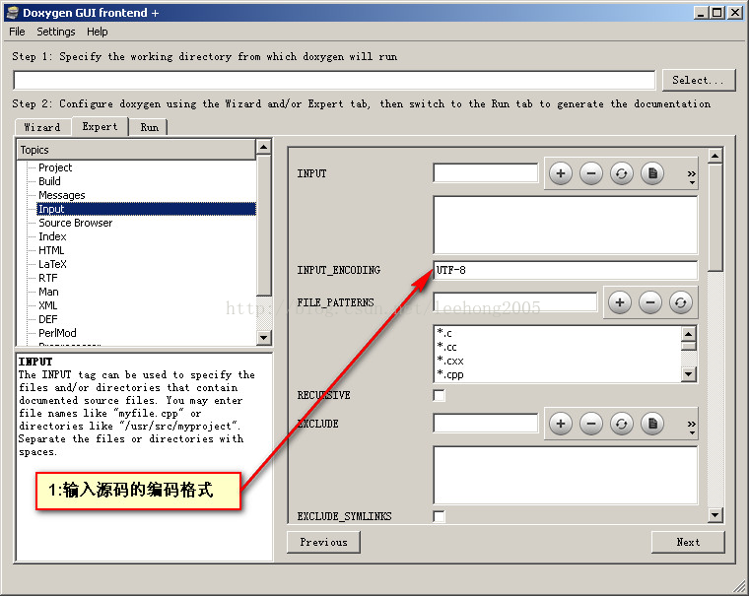The height and width of the screenshot is (596, 749).
Task: Select Index topic
Action: coord(52,236)
